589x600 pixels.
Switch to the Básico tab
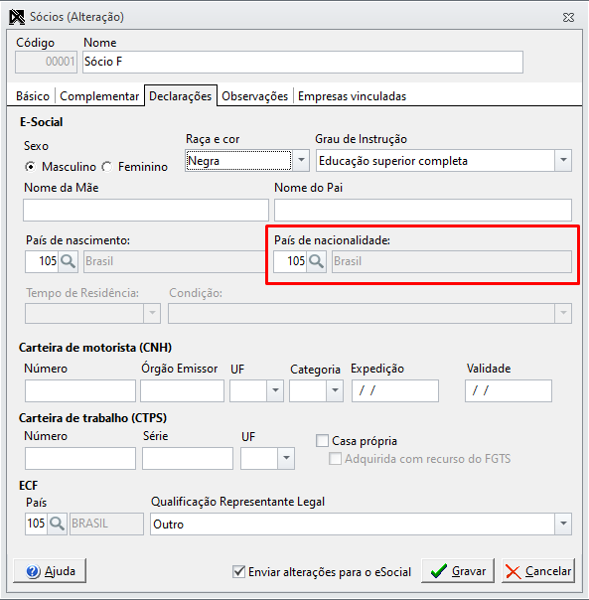(33, 96)
